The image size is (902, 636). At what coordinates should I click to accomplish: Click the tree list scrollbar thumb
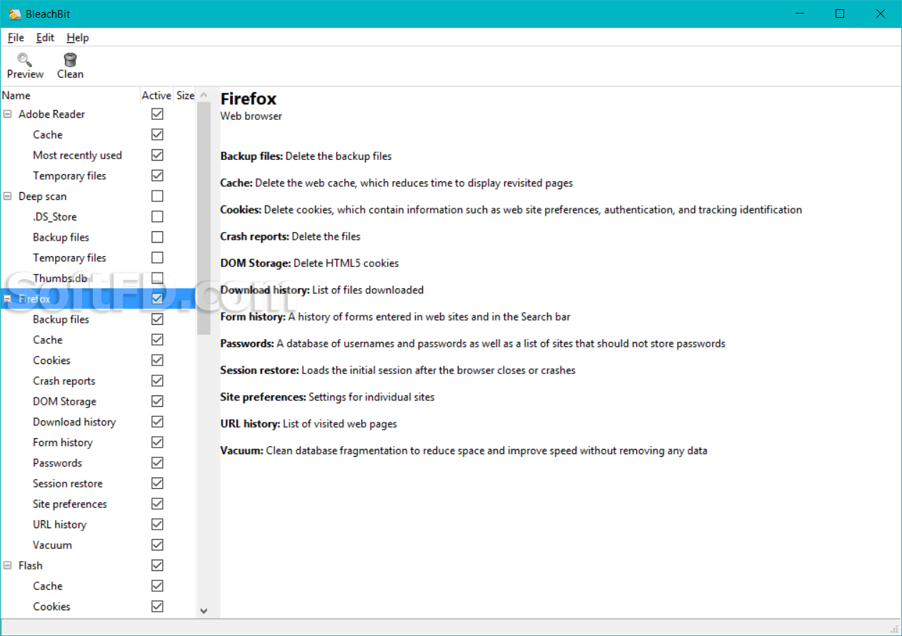(204, 218)
